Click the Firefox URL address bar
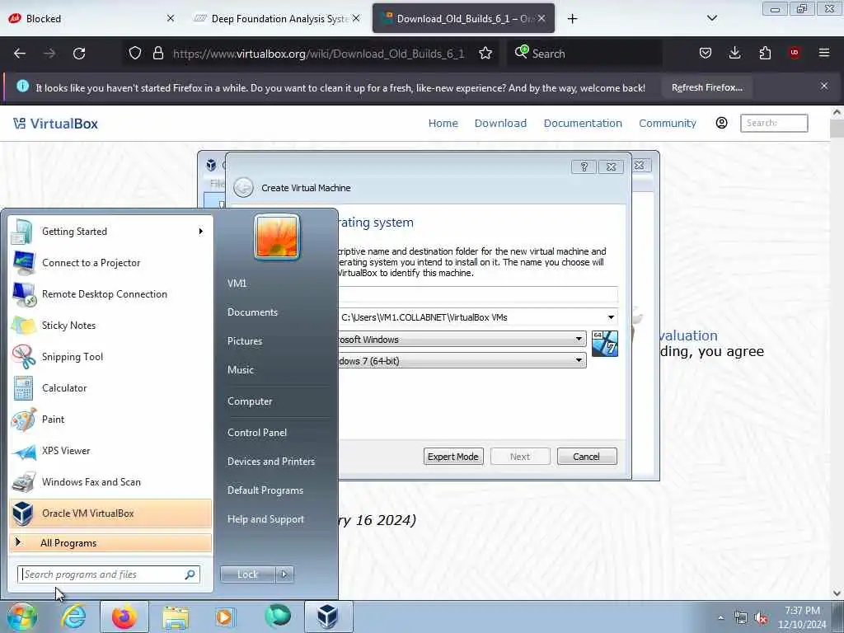The width and height of the screenshot is (844, 633). point(317,54)
